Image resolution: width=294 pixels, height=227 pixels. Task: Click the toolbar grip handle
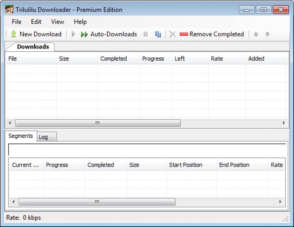point(6,34)
